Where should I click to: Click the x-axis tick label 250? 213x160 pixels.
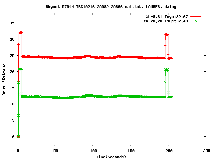tap(207, 151)
